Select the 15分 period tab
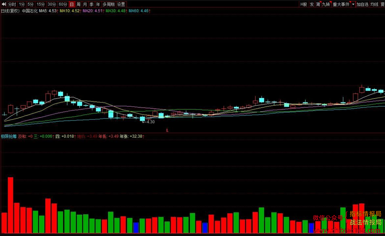The image size is (385, 236). [x=40, y=4]
